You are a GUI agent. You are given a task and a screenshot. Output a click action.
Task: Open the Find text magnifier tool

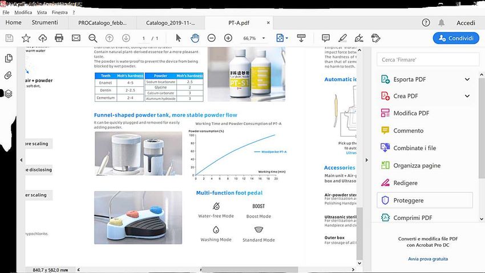(93, 38)
